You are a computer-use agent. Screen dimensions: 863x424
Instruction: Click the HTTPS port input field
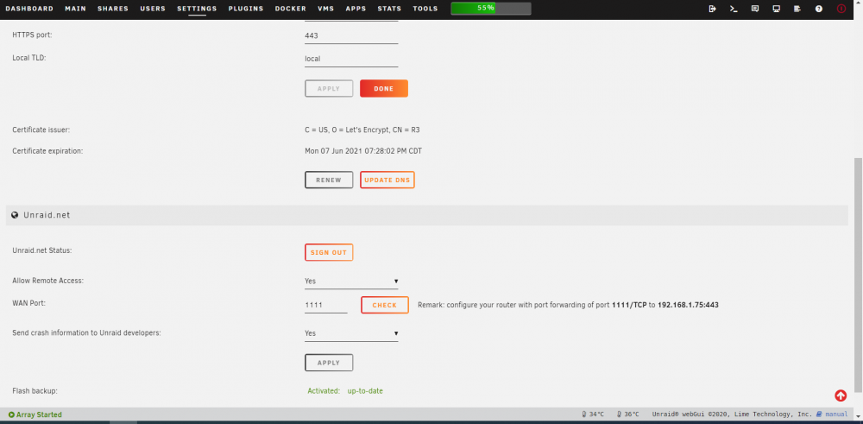click(351, 35)
